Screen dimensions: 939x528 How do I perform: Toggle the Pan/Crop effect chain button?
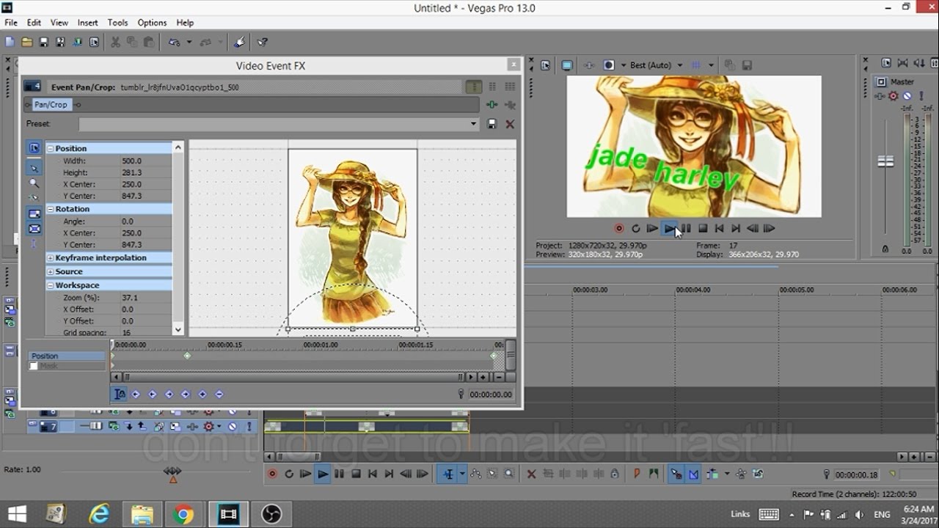(x=51, y=105)
